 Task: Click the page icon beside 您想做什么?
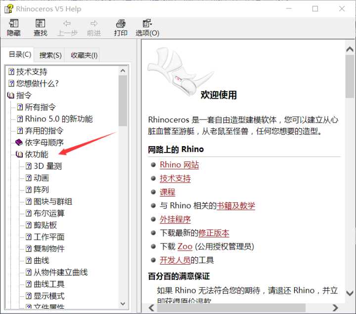pos(11,83)
